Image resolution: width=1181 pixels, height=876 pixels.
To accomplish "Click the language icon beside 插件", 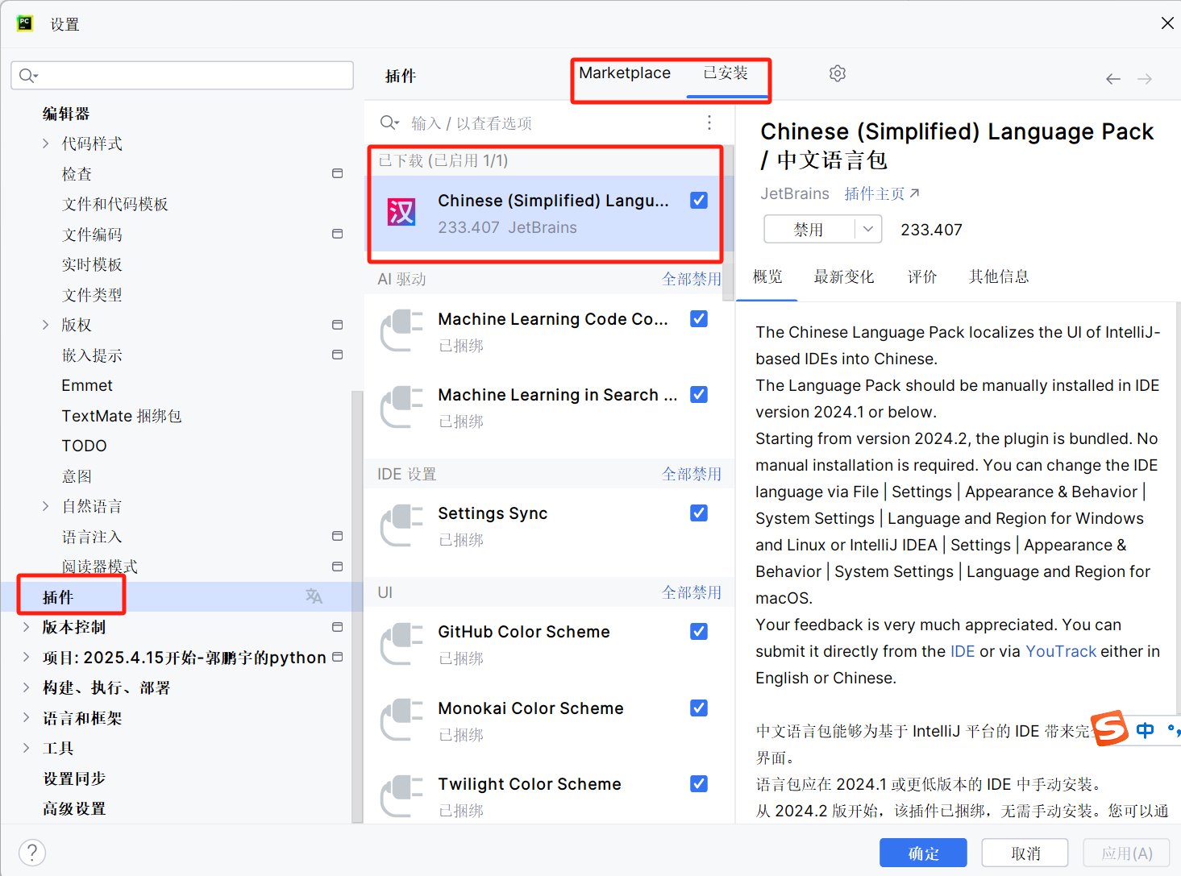I will (x=314, y=596).
